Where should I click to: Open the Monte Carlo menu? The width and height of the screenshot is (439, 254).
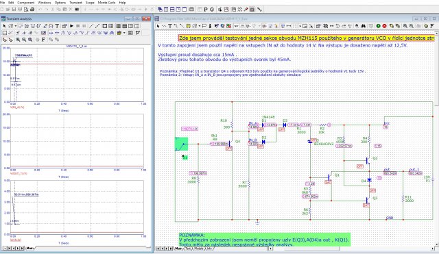click(x=106, y=3)
